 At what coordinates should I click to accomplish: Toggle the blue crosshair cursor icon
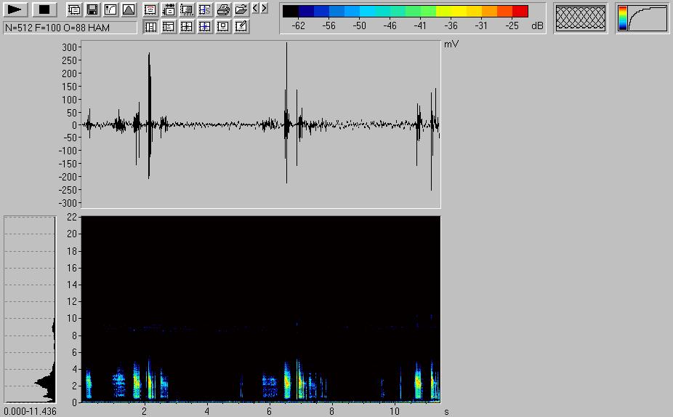click(205, 27)
